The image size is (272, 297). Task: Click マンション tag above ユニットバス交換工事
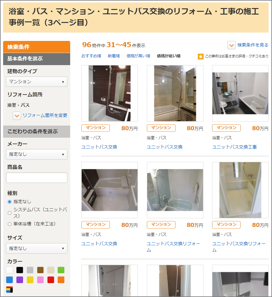[226, 128]
